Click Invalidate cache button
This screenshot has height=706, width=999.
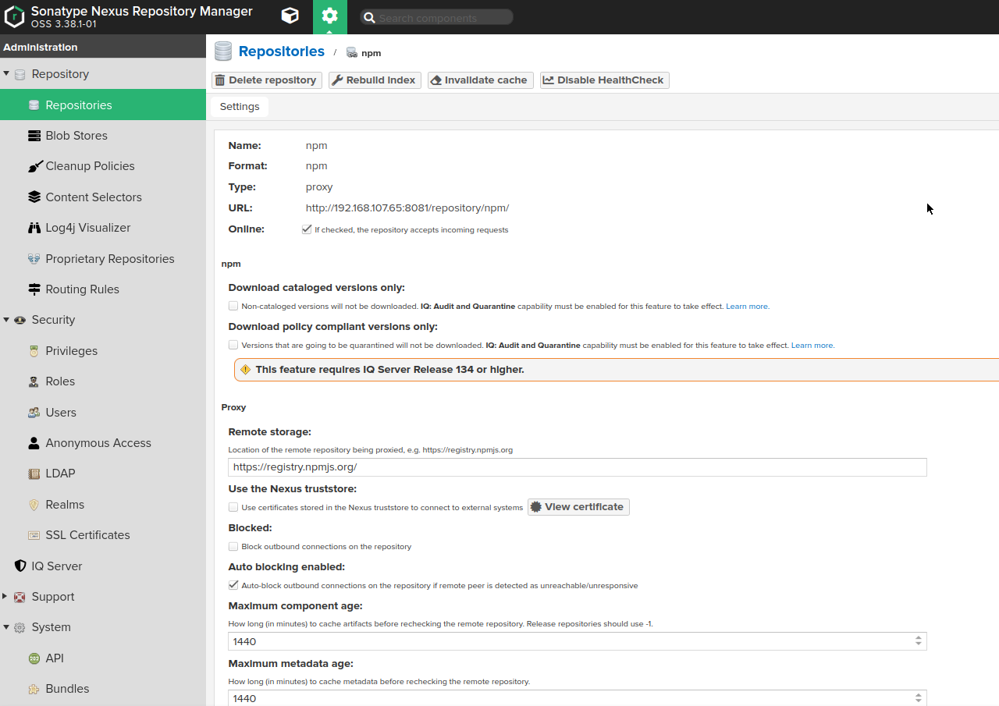(481, 80)
